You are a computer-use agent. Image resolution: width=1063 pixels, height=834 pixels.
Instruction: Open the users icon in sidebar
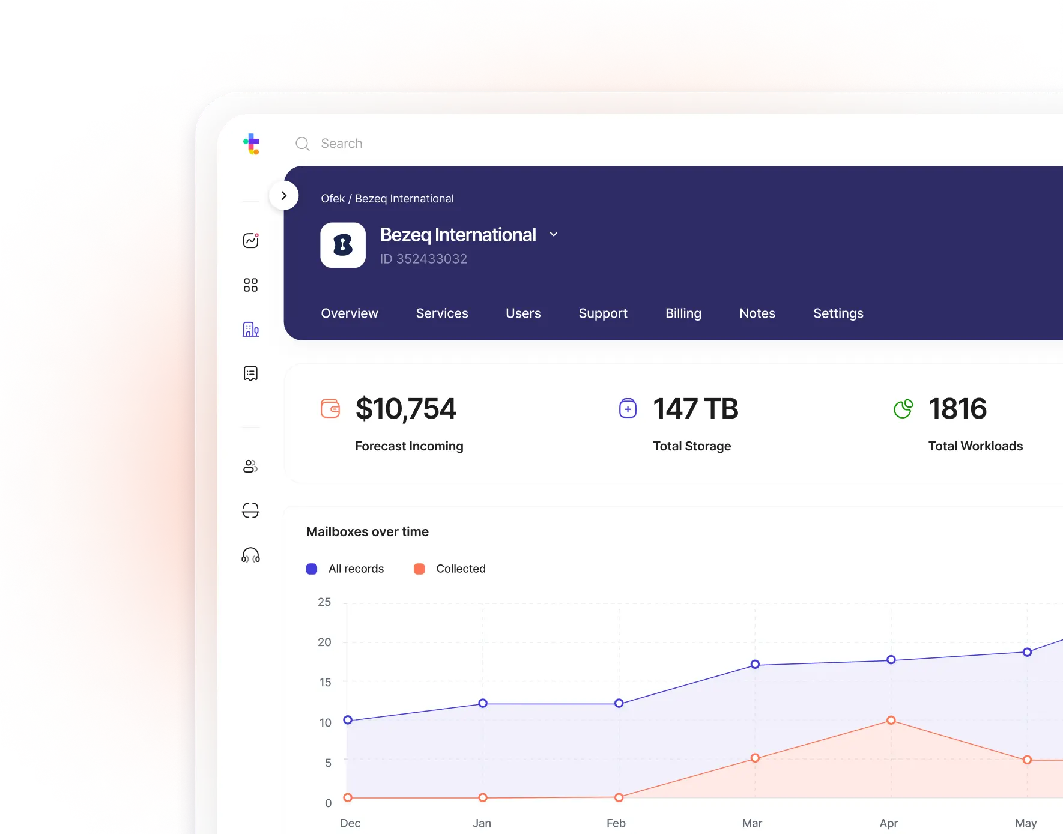pyautogui.click(x=250, y=466)
